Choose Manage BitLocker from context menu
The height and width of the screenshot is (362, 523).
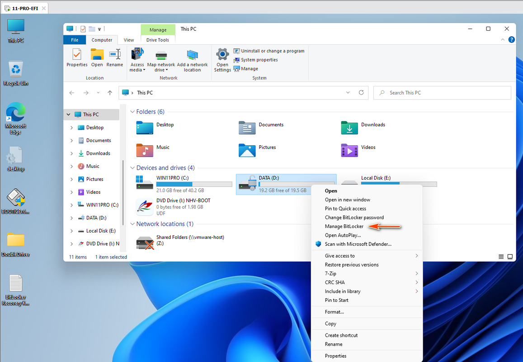tap(344, 226)
